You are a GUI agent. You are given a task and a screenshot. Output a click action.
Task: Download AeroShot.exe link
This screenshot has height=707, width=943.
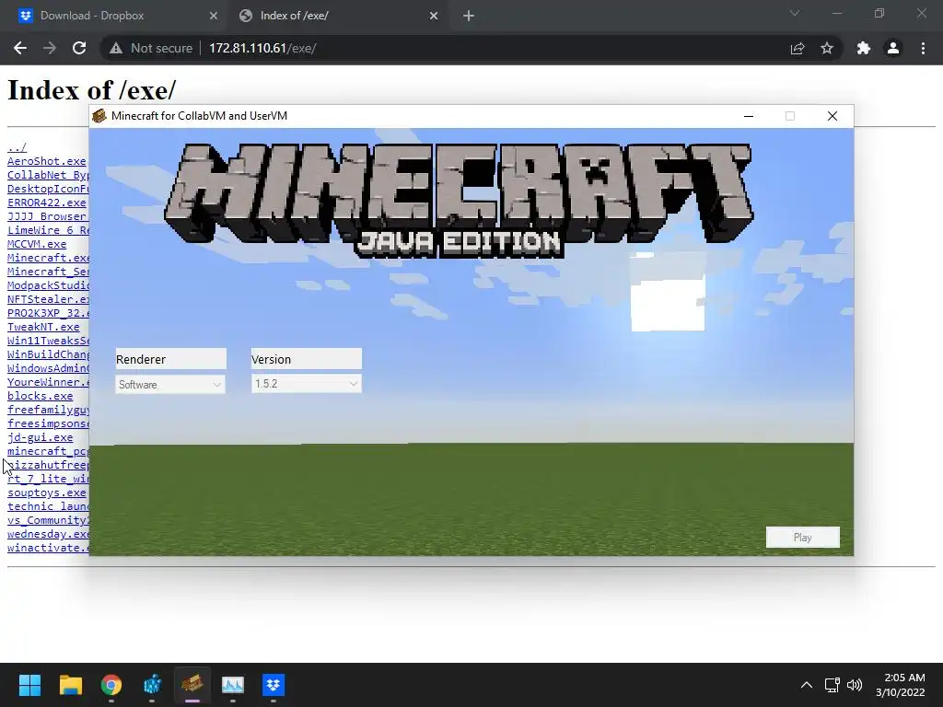(47, 161)
